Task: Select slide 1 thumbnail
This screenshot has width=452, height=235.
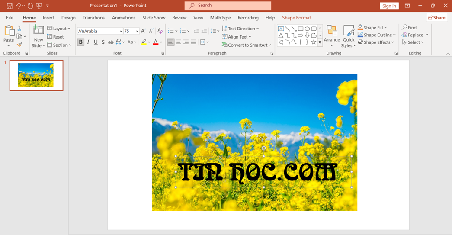Action: (x=36, y=75)
